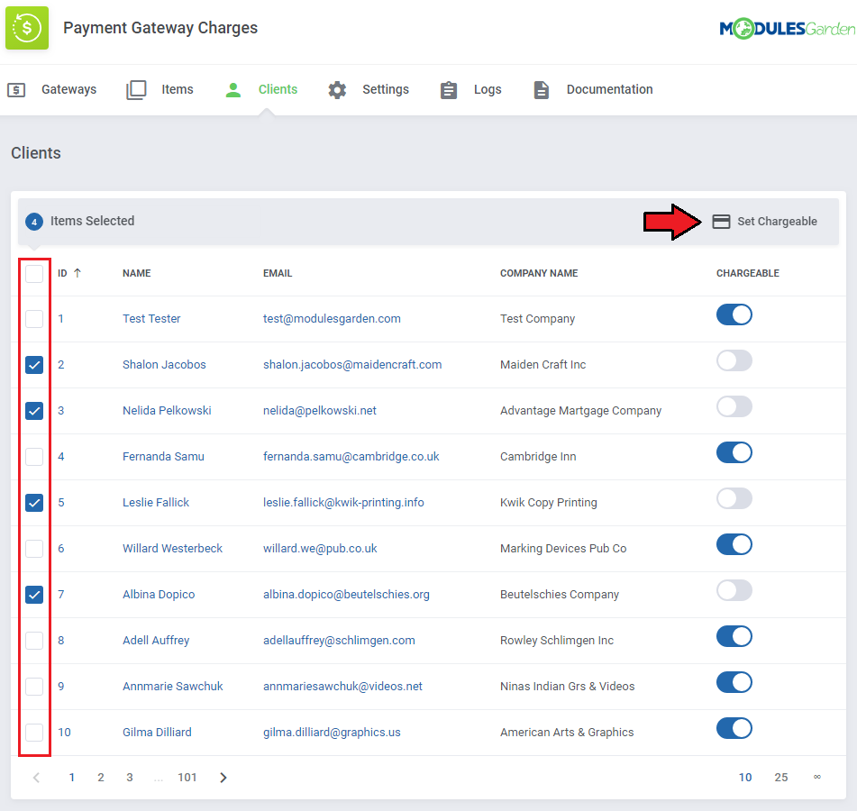Go to pagination page 3
Screen dimensions: 857x811
[x=130, y=777]
